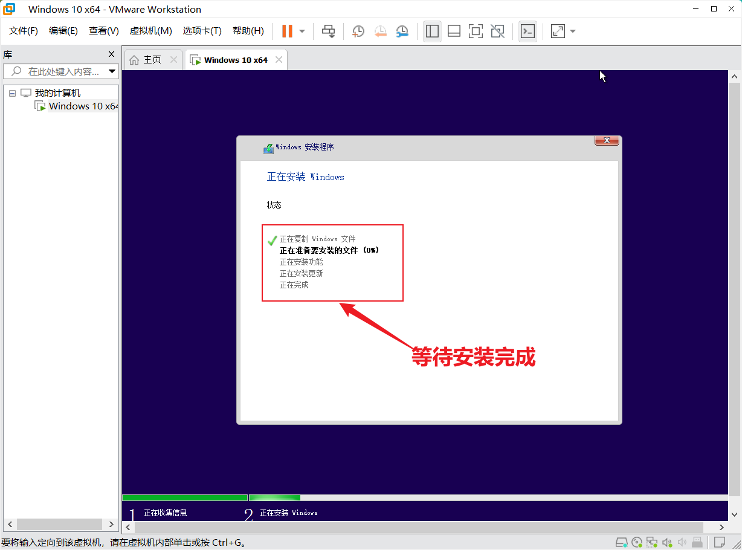Click the 正在完成 status line
This screenshot has width=742, height=550.
click(294, 285)
